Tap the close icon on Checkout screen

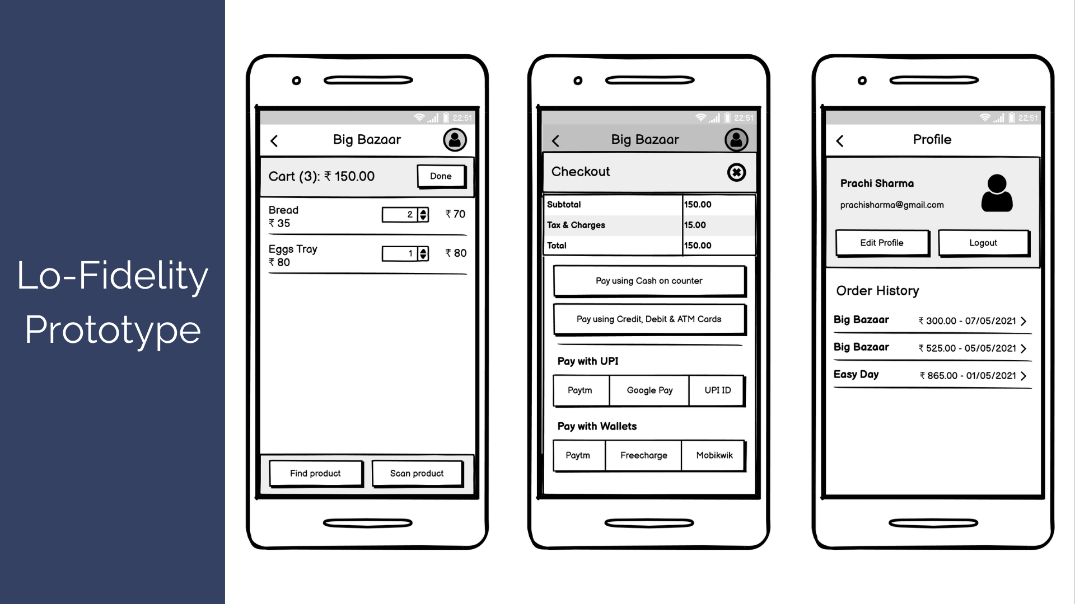point(736,172)
